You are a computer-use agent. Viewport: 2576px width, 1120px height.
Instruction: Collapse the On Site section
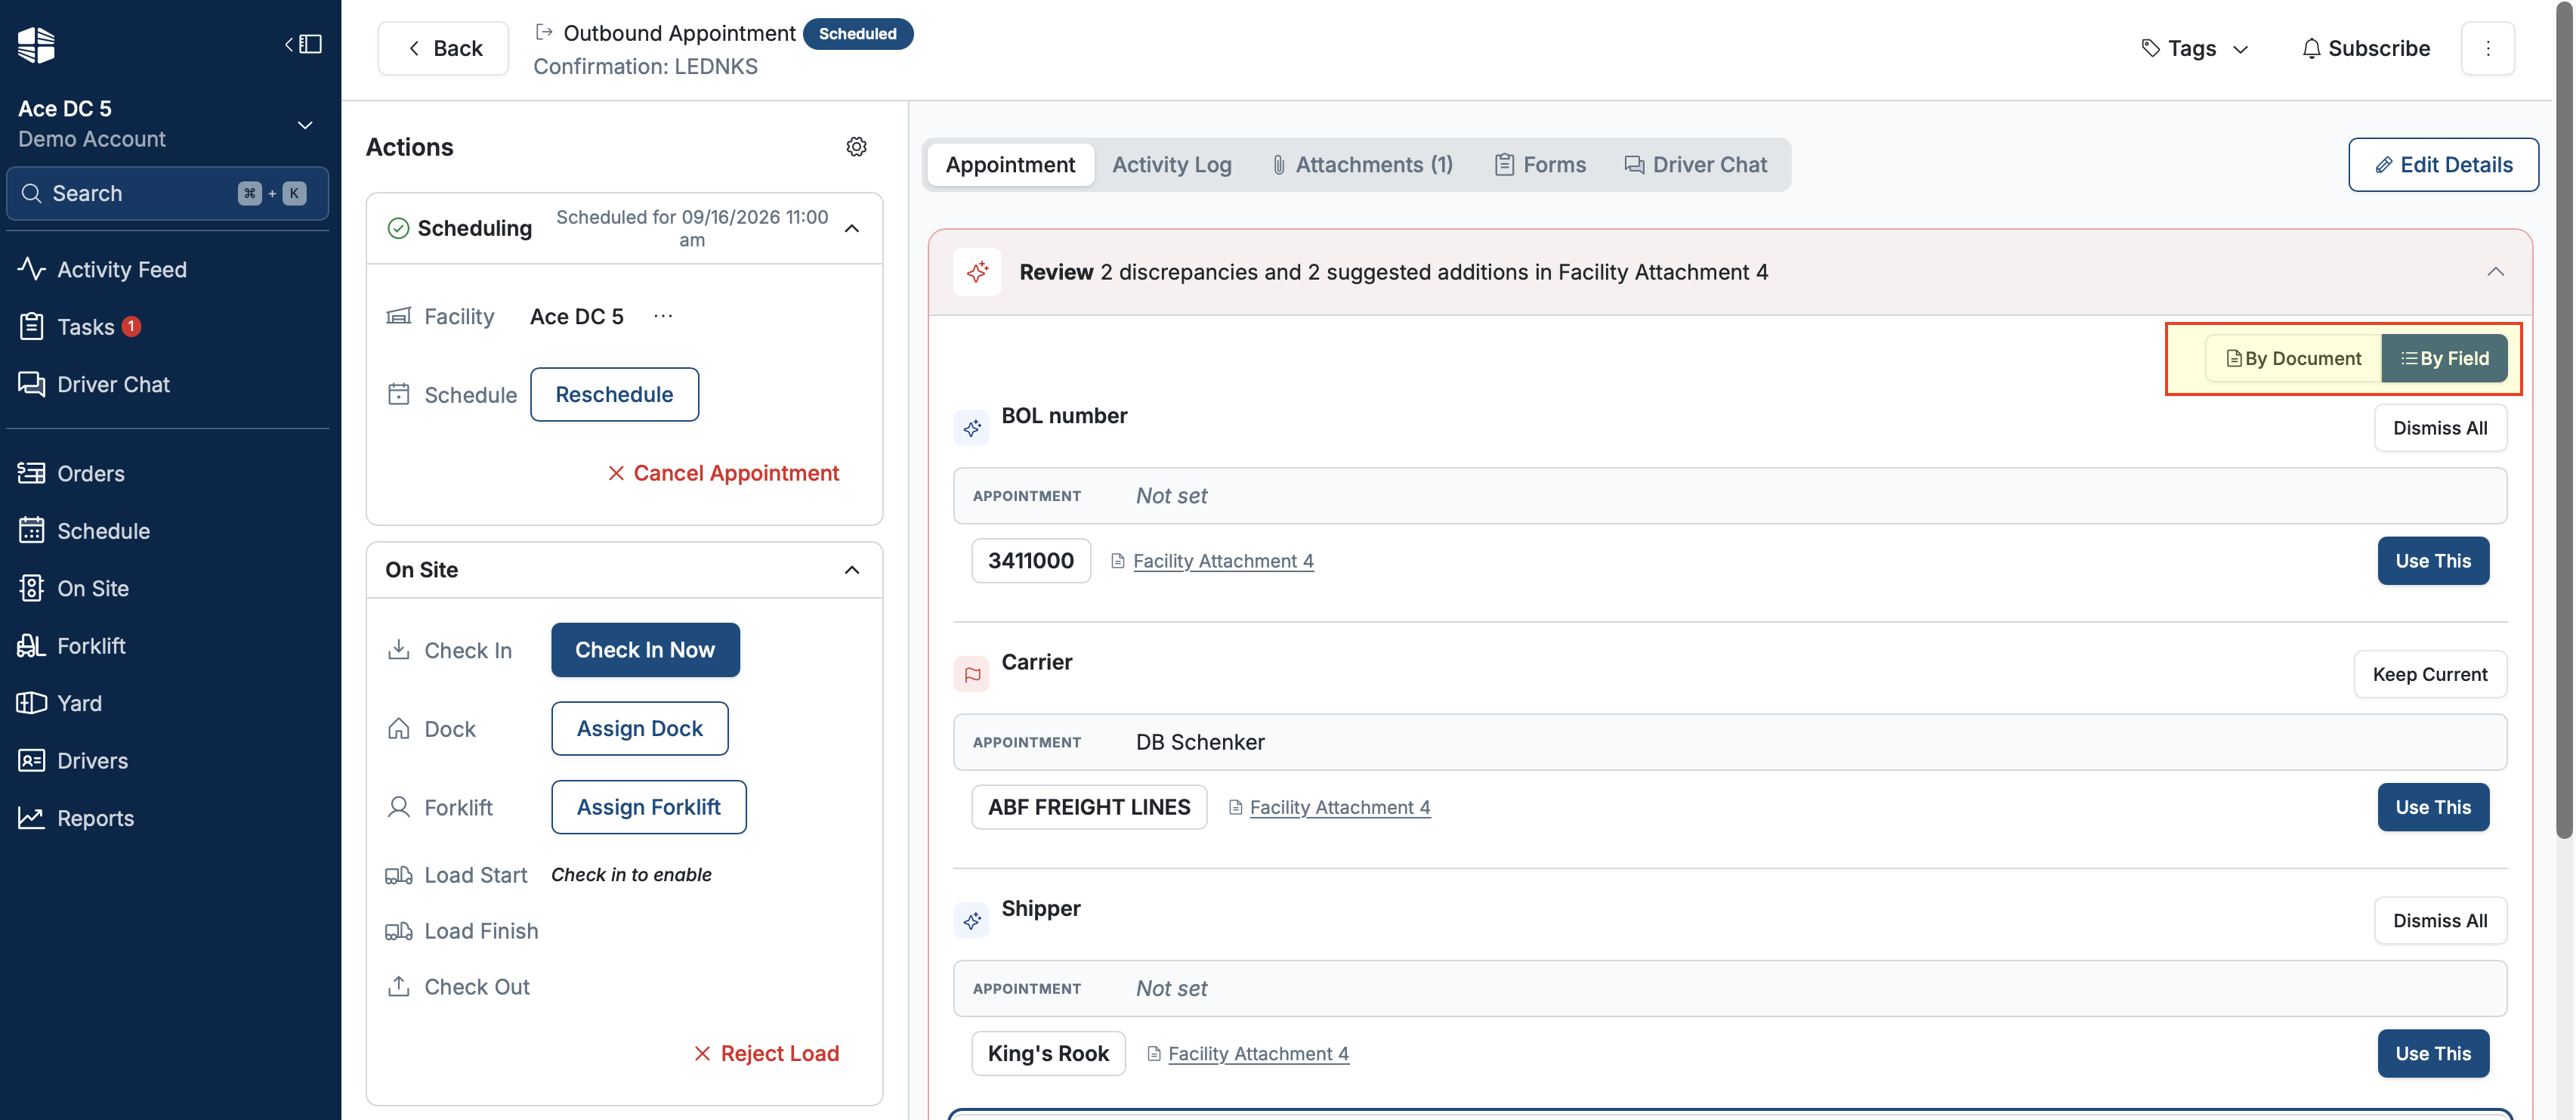(x=851, y=569)
